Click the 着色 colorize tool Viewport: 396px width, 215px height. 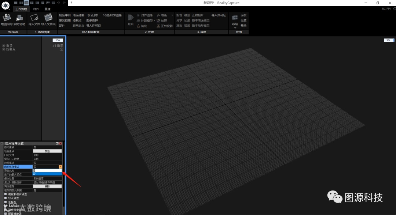(162, 15)
